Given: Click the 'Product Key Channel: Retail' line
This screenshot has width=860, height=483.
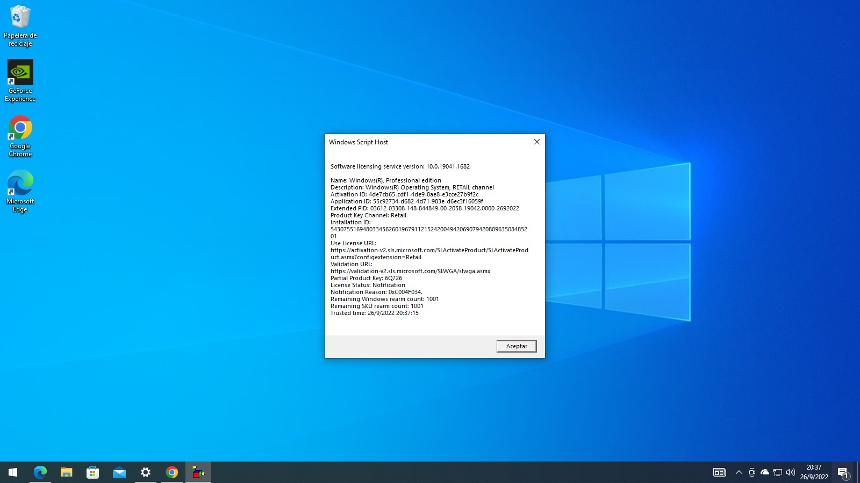Looking at the screenshot, I should (x=368, y=215).
